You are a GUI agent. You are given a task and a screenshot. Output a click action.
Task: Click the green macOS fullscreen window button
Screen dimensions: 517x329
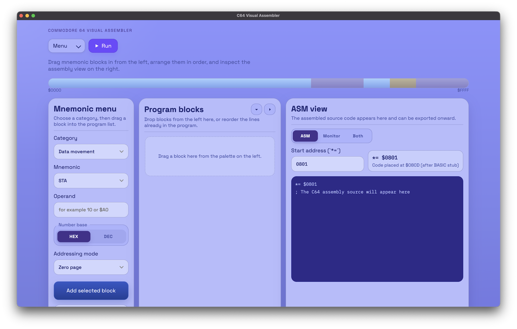[33, 16]
